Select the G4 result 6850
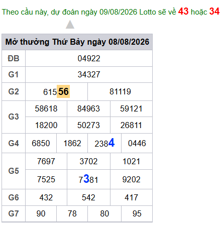 41,143
